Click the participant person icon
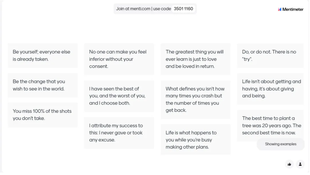Image resolution: width=310 pixels, height=175 pixels. pyautogui.click(x=300, y=164)
